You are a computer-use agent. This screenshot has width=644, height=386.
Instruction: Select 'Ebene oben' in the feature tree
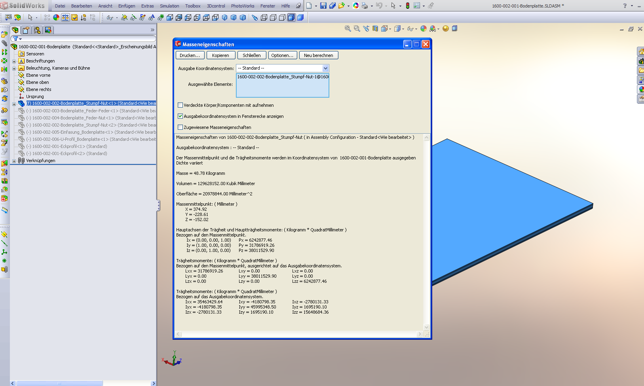pos(38,82)
